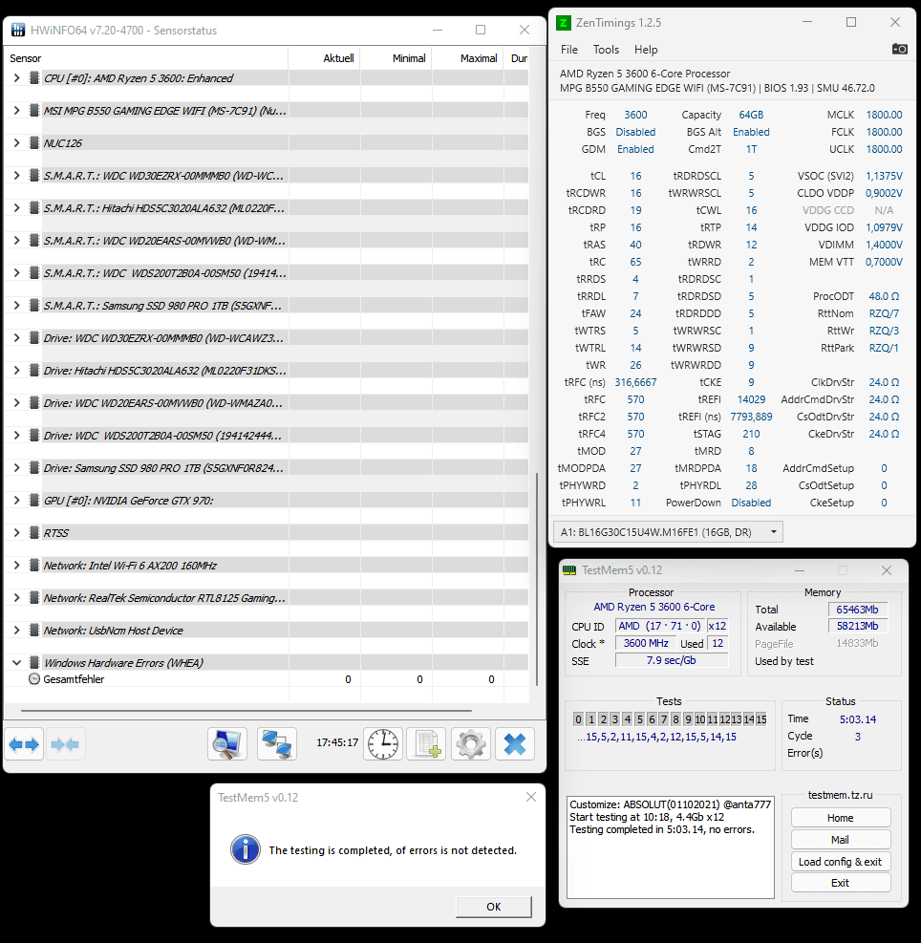This screenshot has width=921, height=943.
Task: Click the HWiNFO collapse-columns arrows icon
Action: point(65,744)
